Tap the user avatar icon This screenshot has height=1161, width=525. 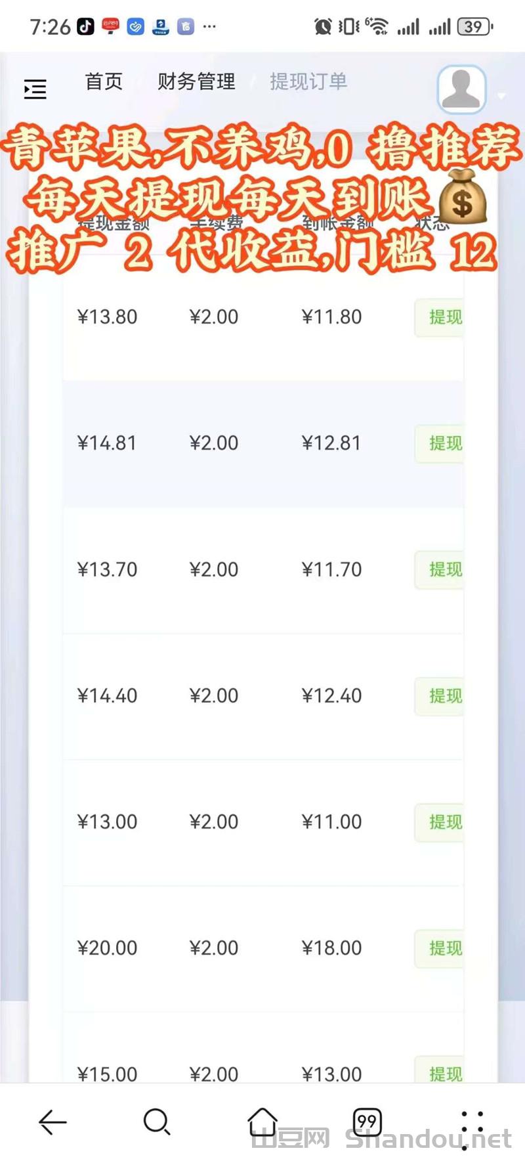coord(461,89)
